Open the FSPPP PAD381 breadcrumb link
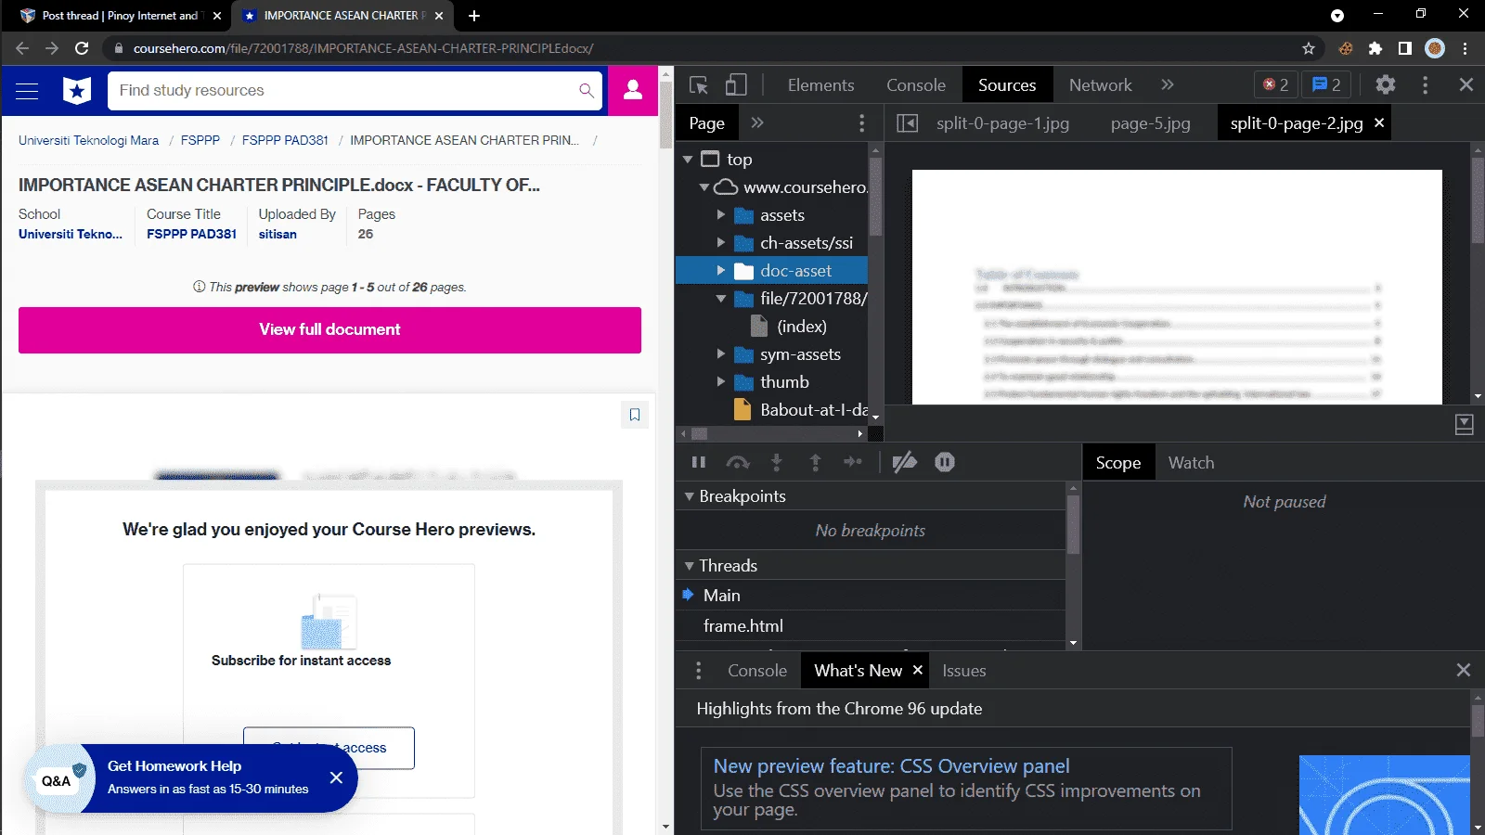This screenshot has width=1485, height=835. (x=285, y=140)
